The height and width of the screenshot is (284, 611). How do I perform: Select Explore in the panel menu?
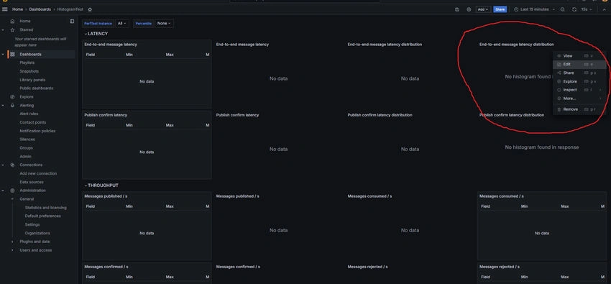pos(579,81)
